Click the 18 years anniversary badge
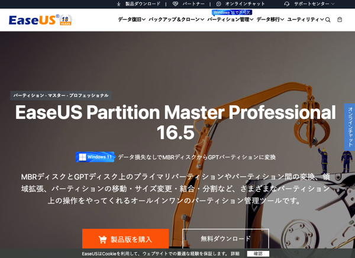The image size is (355, 258). pos(66,20)
